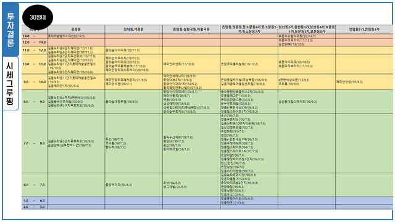Select the 길음래미안1차('03/9.4) entry
The image size is (395, 222).
coord(64,86)
